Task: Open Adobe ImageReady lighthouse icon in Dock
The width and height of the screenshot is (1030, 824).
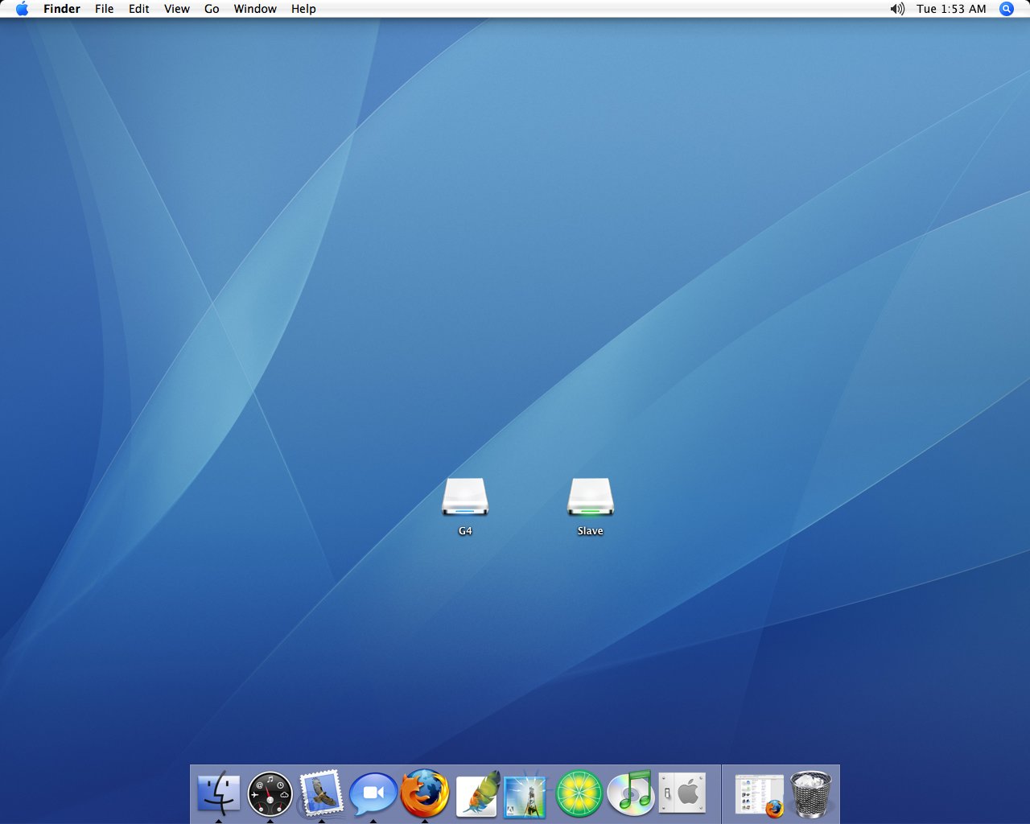Action: point(525,795)
